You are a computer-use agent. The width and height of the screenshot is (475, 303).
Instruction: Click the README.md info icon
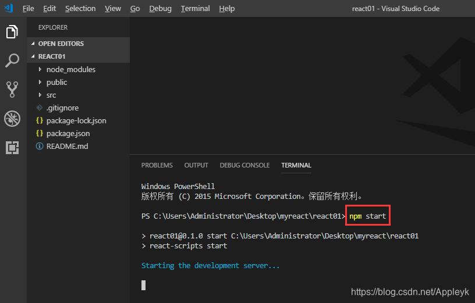click(x=40, y=146)
